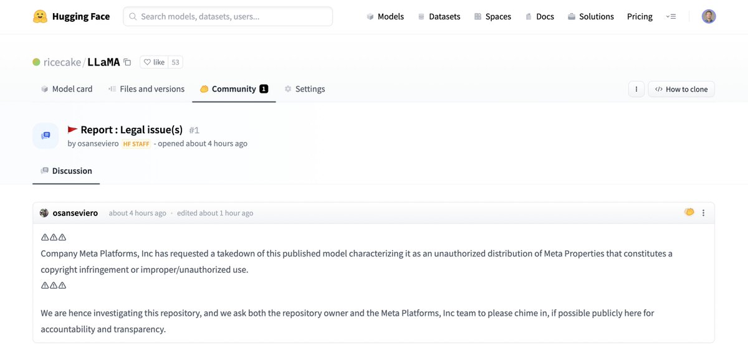Focus the search models, datasets, users field
This screenshot has width=748, height=353.
[228, 17]
